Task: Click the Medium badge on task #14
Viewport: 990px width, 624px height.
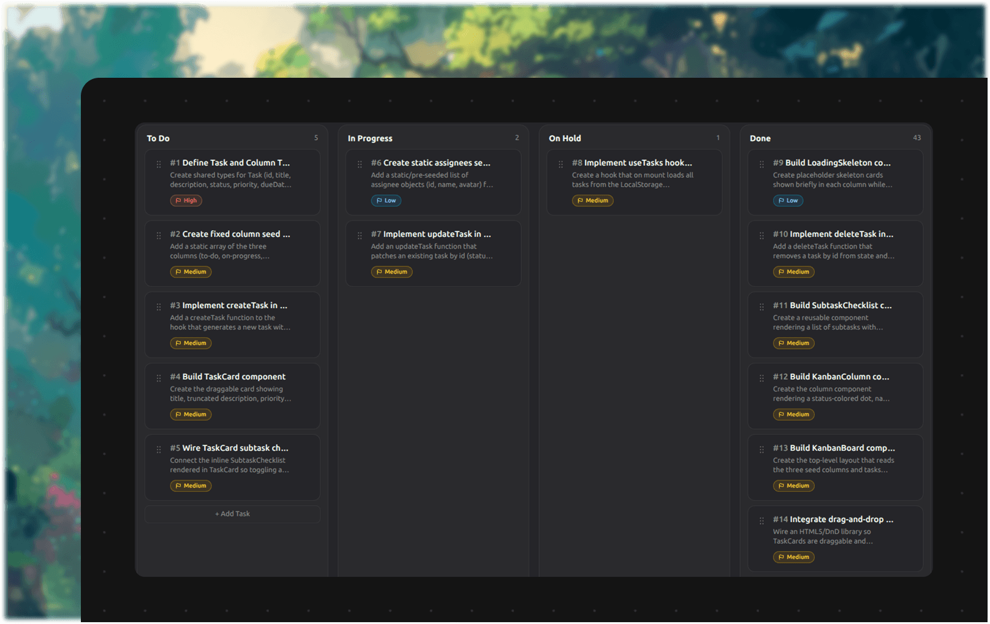Action: pyautogui.click(x=793, y=557)
